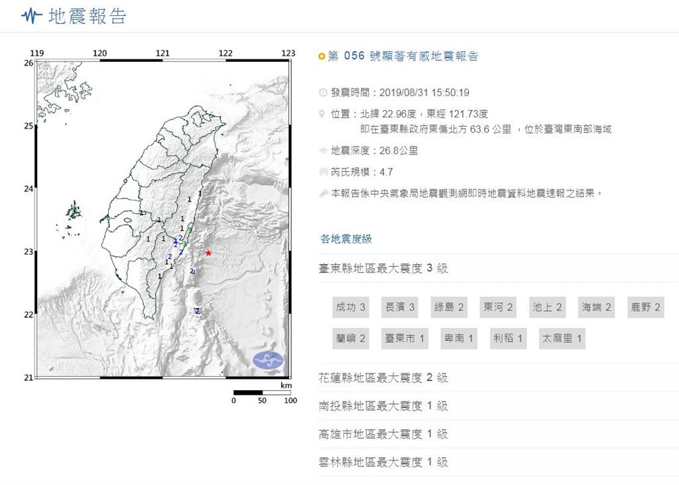Click the timestamp 2019/08/31 15:50:19

(x=424, y=92)
